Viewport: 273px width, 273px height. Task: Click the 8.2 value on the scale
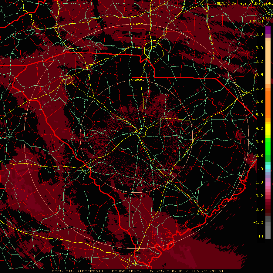pos(259,61)
